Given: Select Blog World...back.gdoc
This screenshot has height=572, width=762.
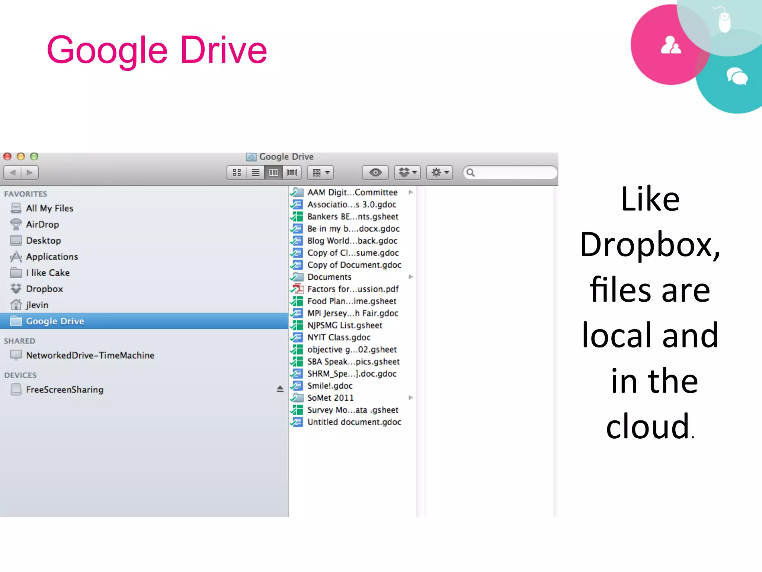Looking at the screenshot, I should pos(352,241).
